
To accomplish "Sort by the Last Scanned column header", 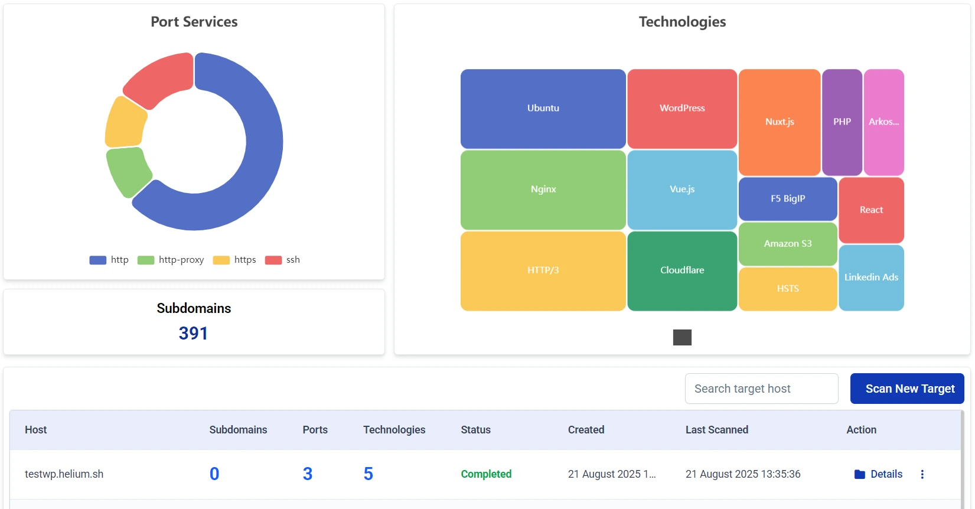I will 716,430.
